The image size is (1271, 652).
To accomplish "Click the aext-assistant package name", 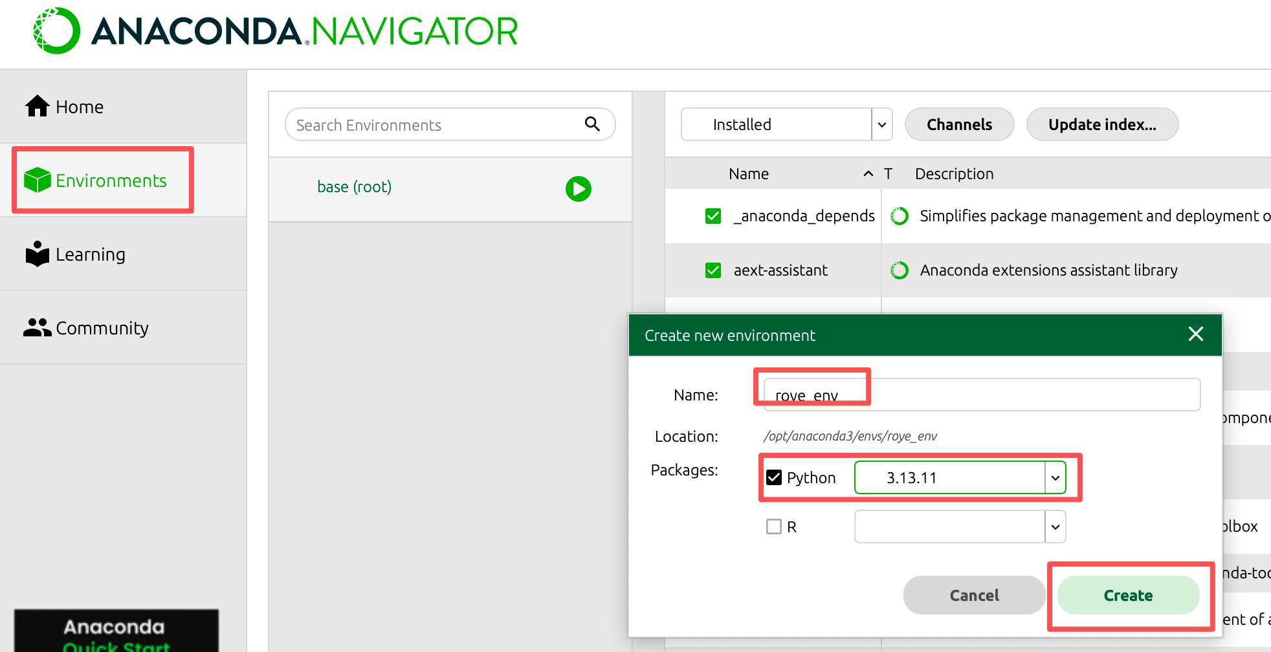I will coord(780,270).
